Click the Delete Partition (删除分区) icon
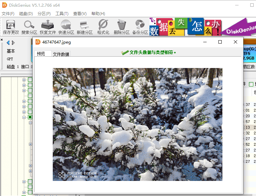This screenshot has width=256, height=196. click(x=121, y=27)
